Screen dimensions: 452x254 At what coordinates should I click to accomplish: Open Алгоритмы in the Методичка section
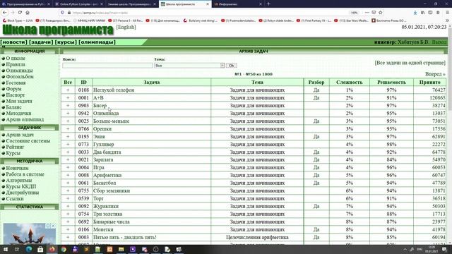[x=19, y=181]
